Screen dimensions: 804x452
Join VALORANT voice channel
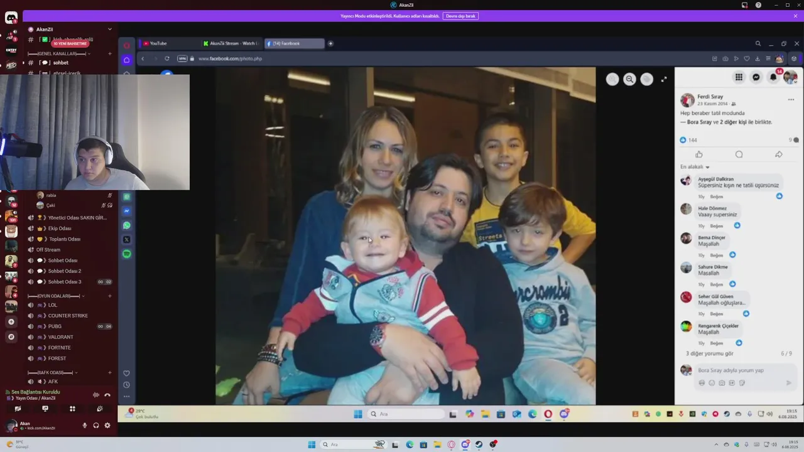coord(70,337)
